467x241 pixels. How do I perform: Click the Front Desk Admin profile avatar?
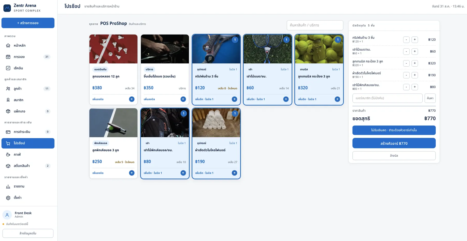(x=7, y=215)
